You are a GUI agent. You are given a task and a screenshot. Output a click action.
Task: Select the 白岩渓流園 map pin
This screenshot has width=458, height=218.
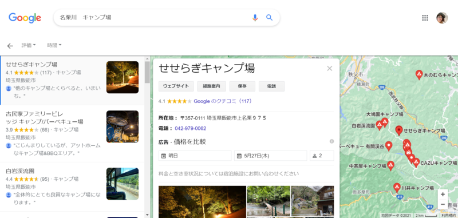coord(380,125)
